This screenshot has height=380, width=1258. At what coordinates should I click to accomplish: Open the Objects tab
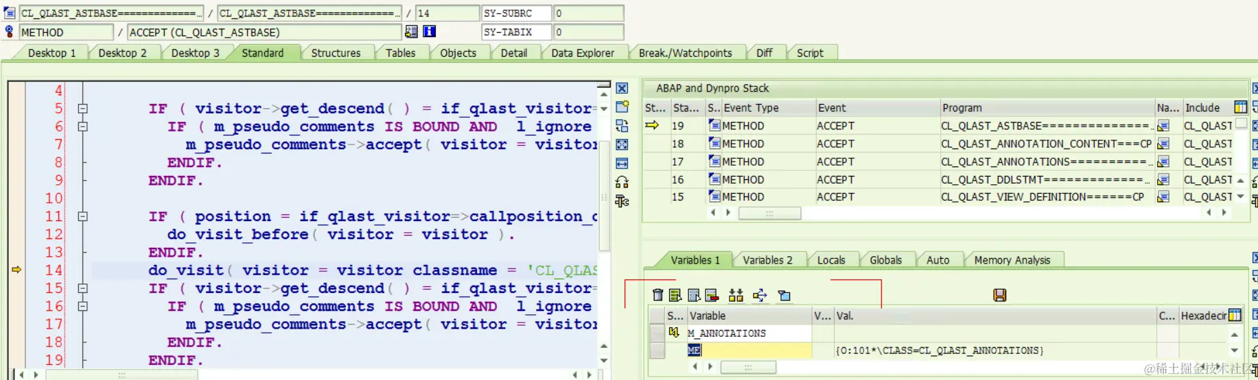[x=458, y=53]
